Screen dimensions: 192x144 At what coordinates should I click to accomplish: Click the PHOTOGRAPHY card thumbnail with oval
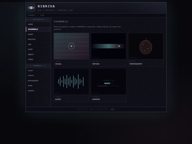pyautogui.click(x=146, y=46)
